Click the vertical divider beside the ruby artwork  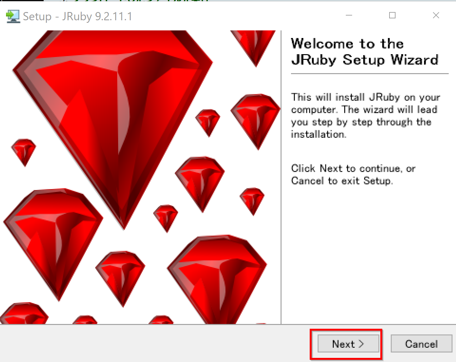click(x=281, y=177)
